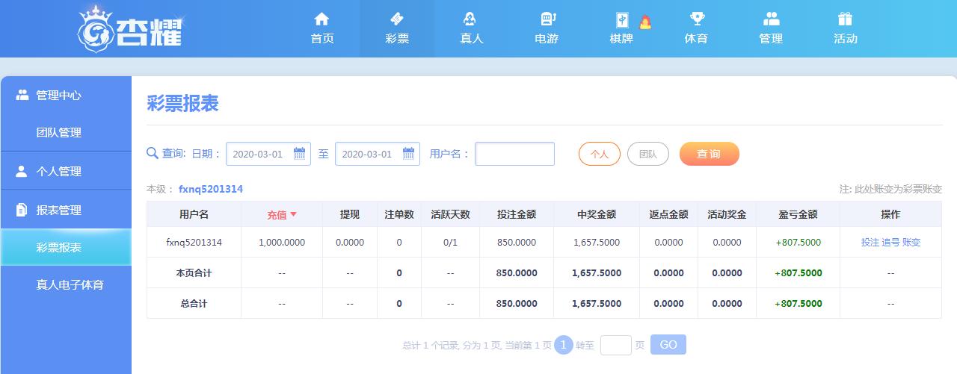This screenshot has height=374, width=957.
Task: Open 团队管理 in the sidebar
Action: 59,132
